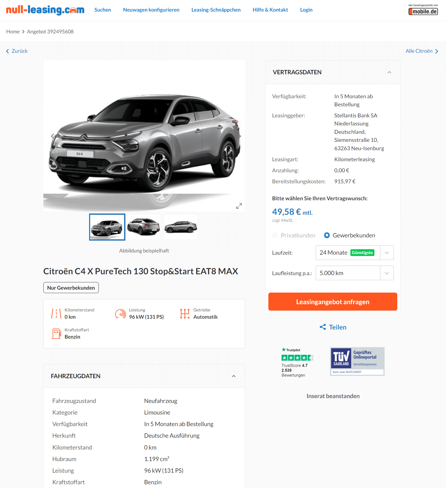Image resolution: width=446 pixels, height=488 pixels.
Task: Open Neuwagen konfigurieren menu item
Action: click(151, 10)
